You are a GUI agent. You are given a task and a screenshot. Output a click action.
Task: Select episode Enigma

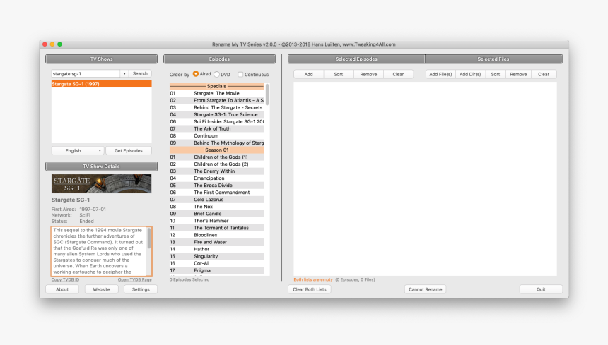[217, 270]
